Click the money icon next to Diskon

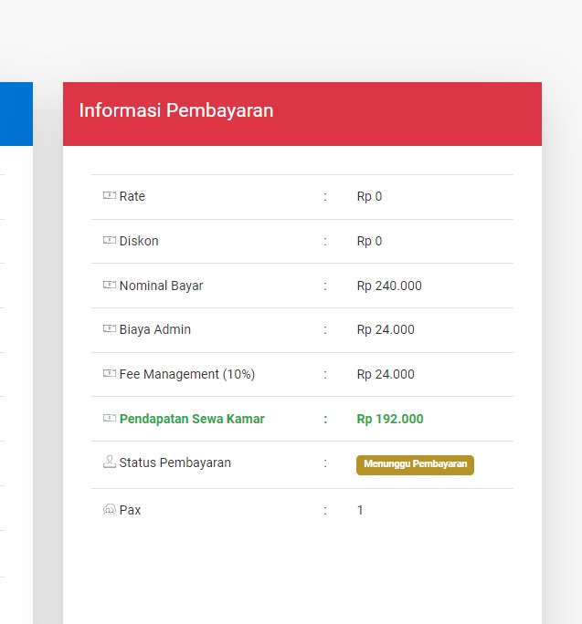pyautogui.click(x=109, y=241)
